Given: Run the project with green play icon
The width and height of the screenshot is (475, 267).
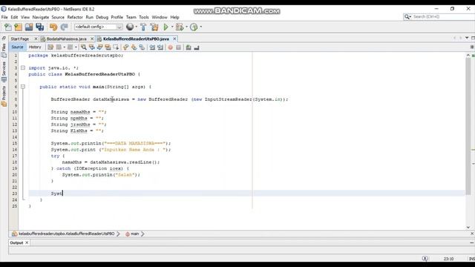Looking at the screenshot, I should (x=166, y=27).
